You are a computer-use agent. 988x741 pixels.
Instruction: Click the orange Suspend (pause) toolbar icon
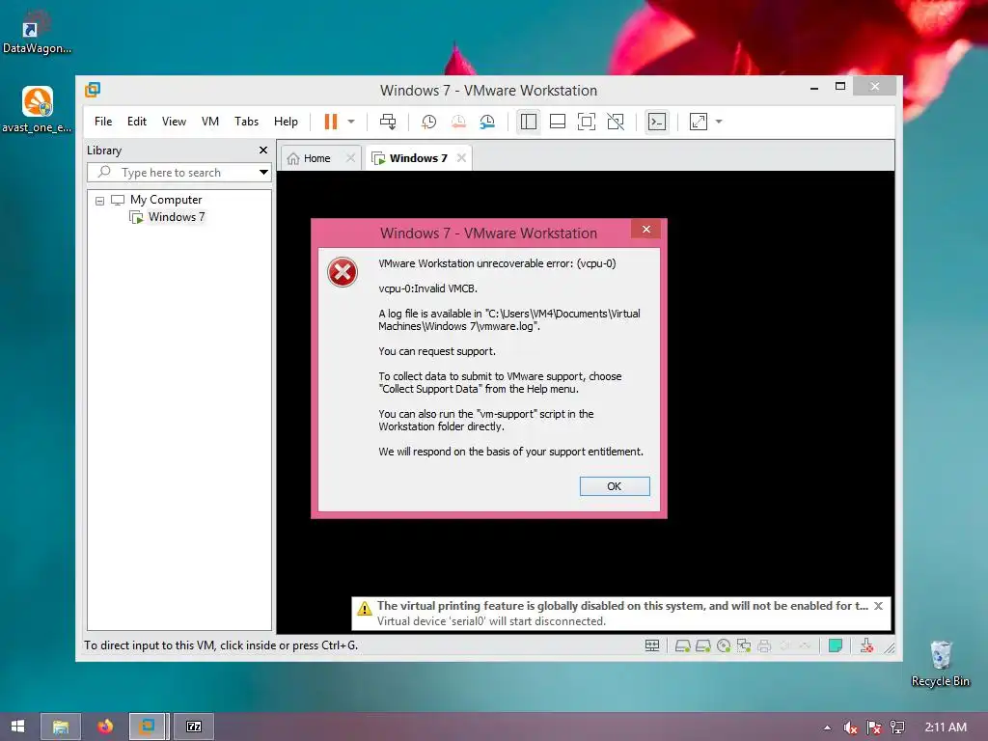pyautogui.click(x=331, y=122)
